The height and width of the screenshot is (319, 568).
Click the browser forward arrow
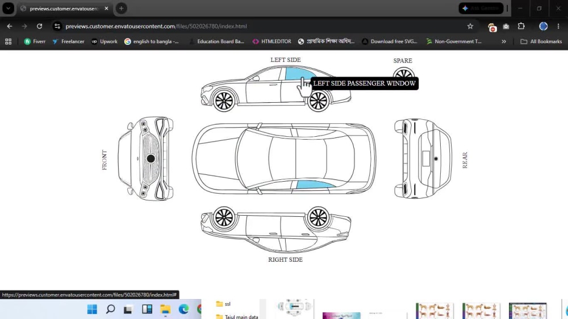click(x=24, y=26)
